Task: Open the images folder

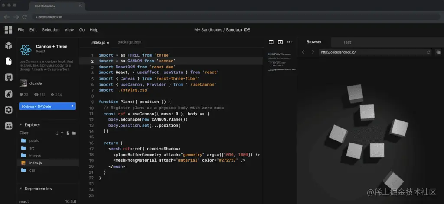Action: [x=35, y=156]
